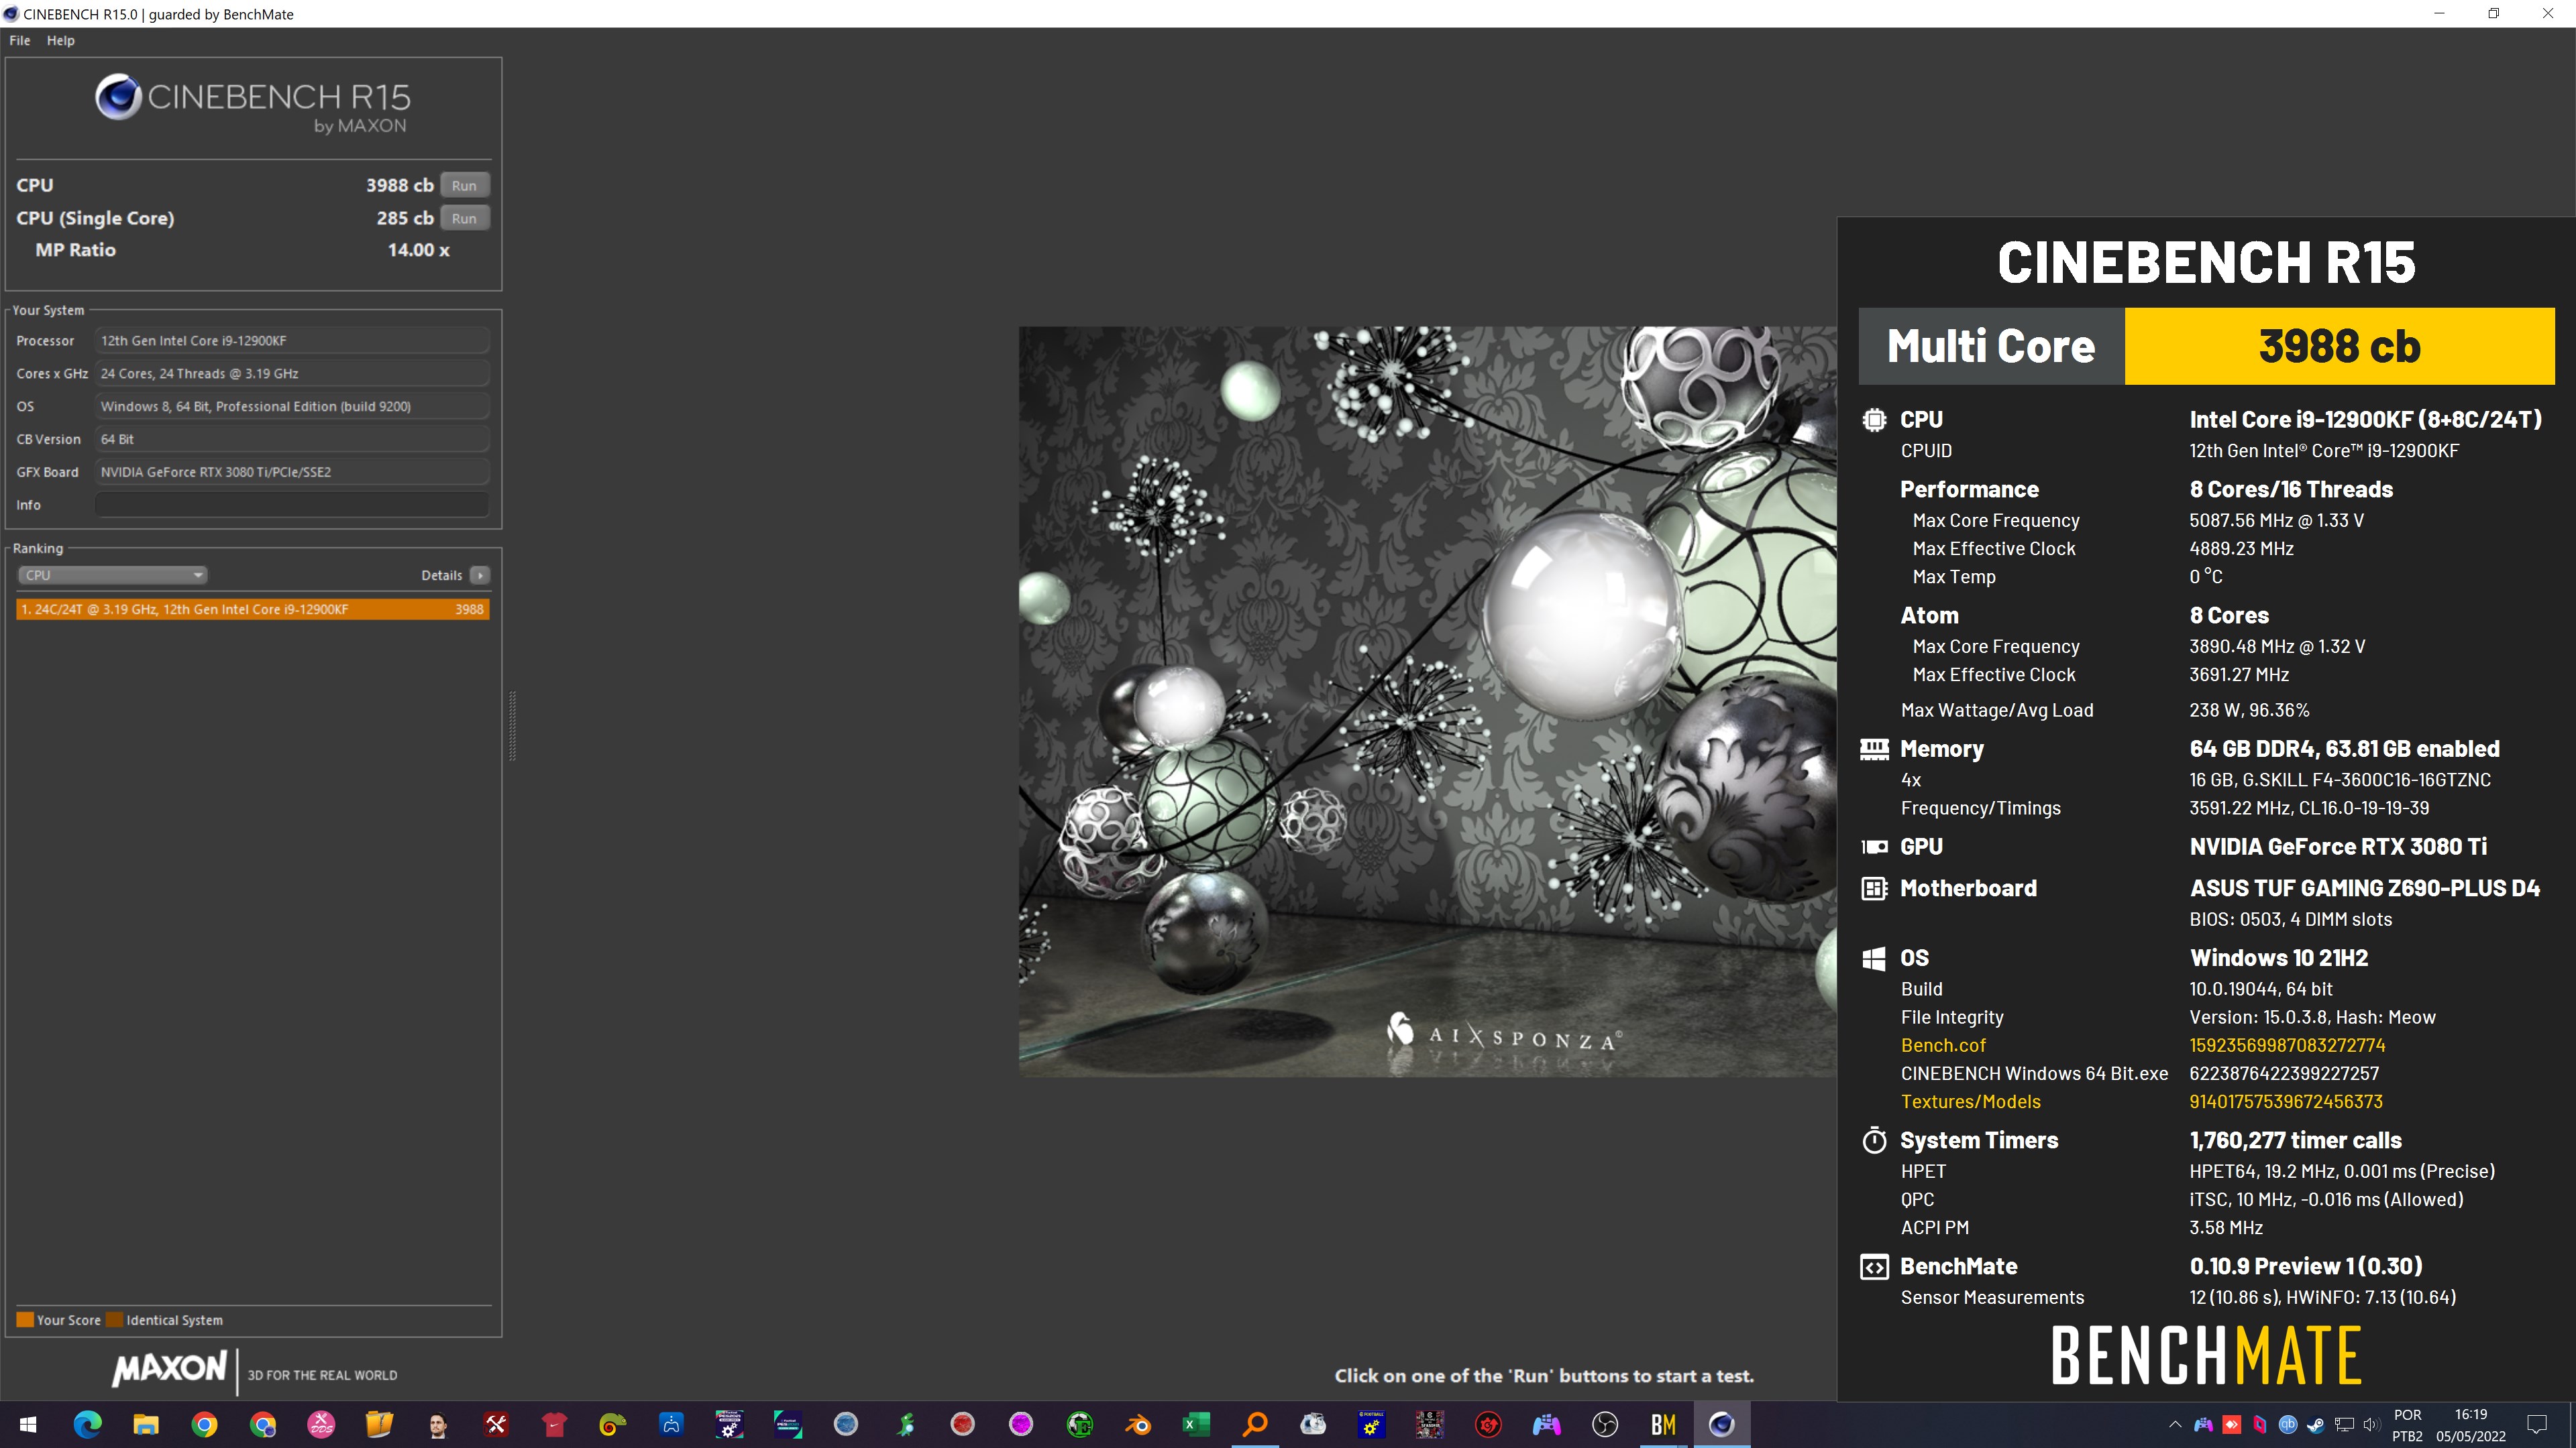Expand ranking Details with arrow button

click(x=480, y=575)
